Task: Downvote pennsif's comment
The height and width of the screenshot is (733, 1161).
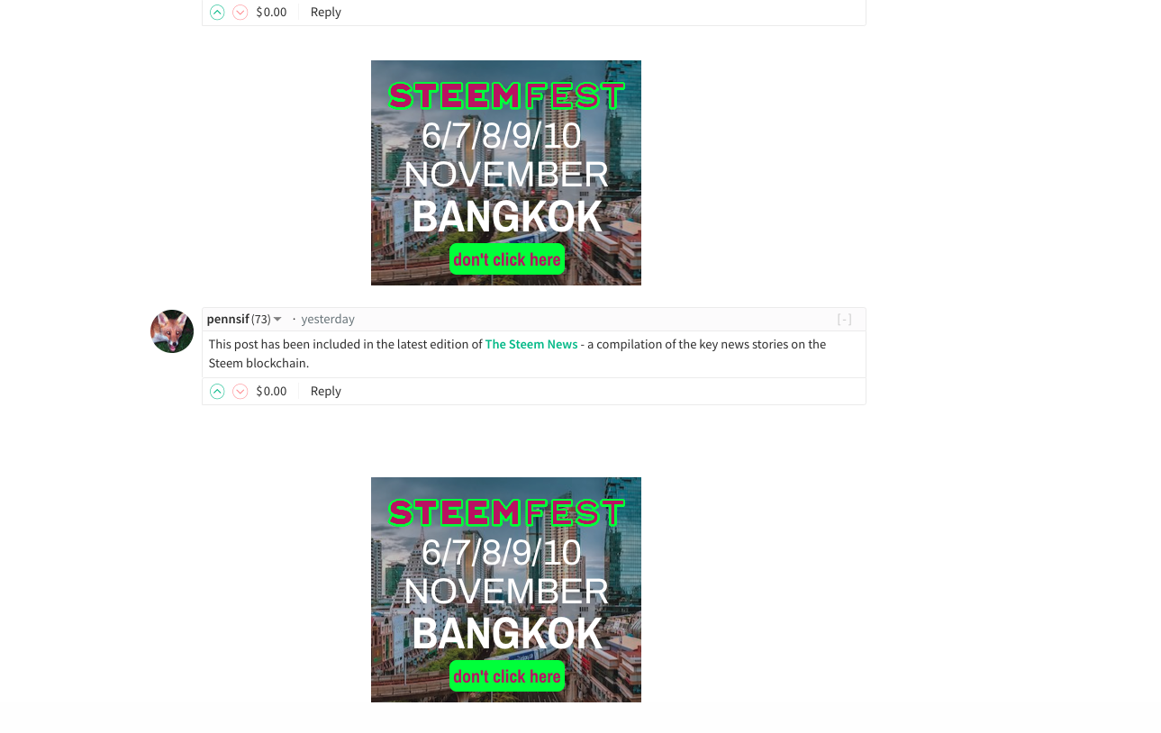Action: tap(240, 392)
